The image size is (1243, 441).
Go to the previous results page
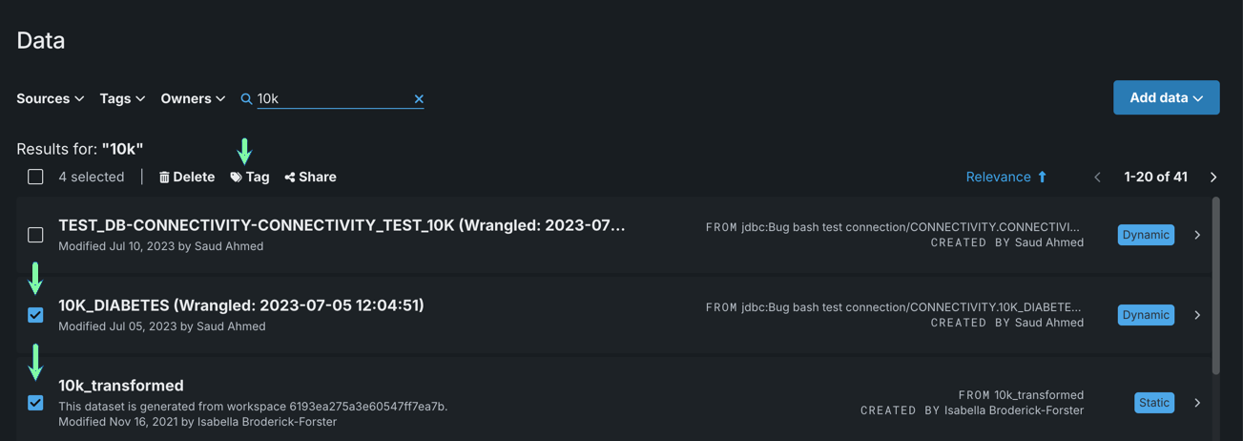[x=1097, y=177]
